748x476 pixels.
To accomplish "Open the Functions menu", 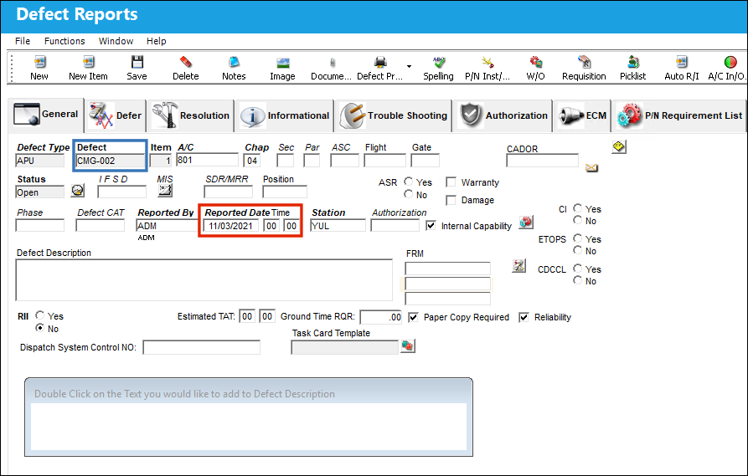I will (64, 41).
